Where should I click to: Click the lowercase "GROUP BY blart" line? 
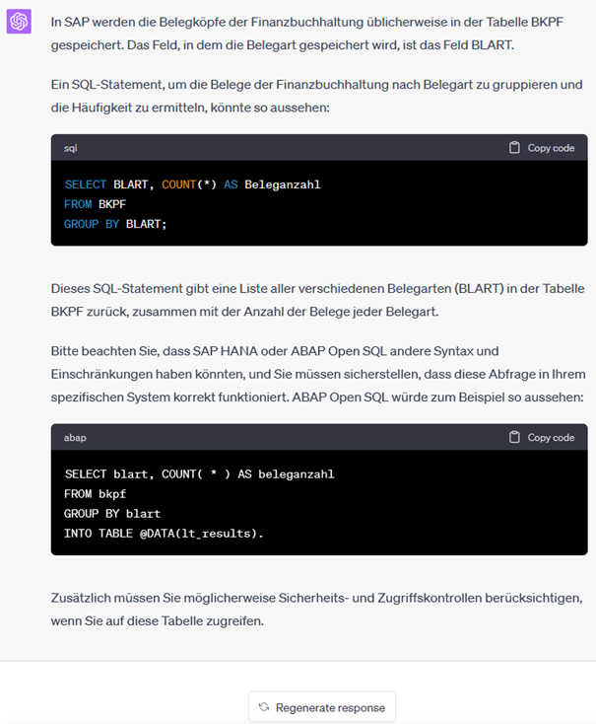pyautogui.click(x=112, y=513)
